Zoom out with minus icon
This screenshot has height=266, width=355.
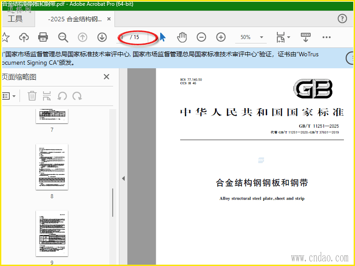(x=201, y=37)
